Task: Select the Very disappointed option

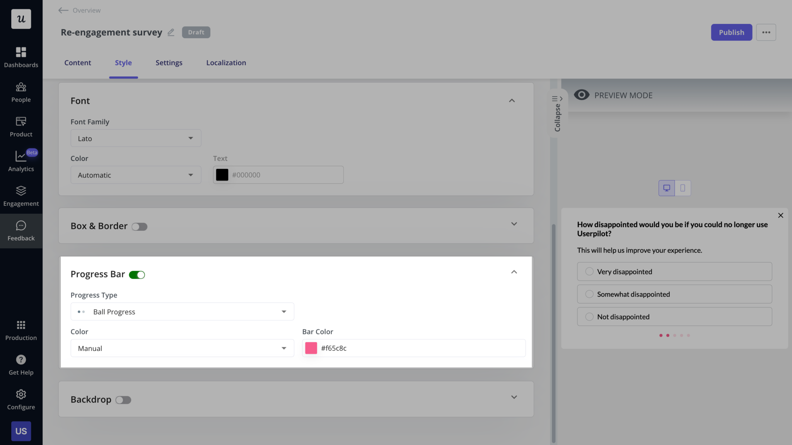Action: pyautogui.click(x=674, y=271)
